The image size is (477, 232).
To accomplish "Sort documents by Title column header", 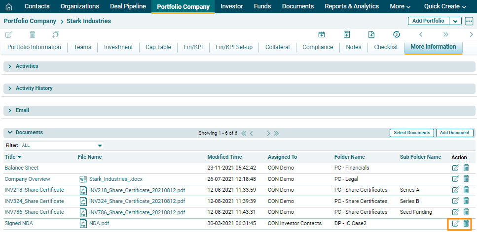I will 13,157.
